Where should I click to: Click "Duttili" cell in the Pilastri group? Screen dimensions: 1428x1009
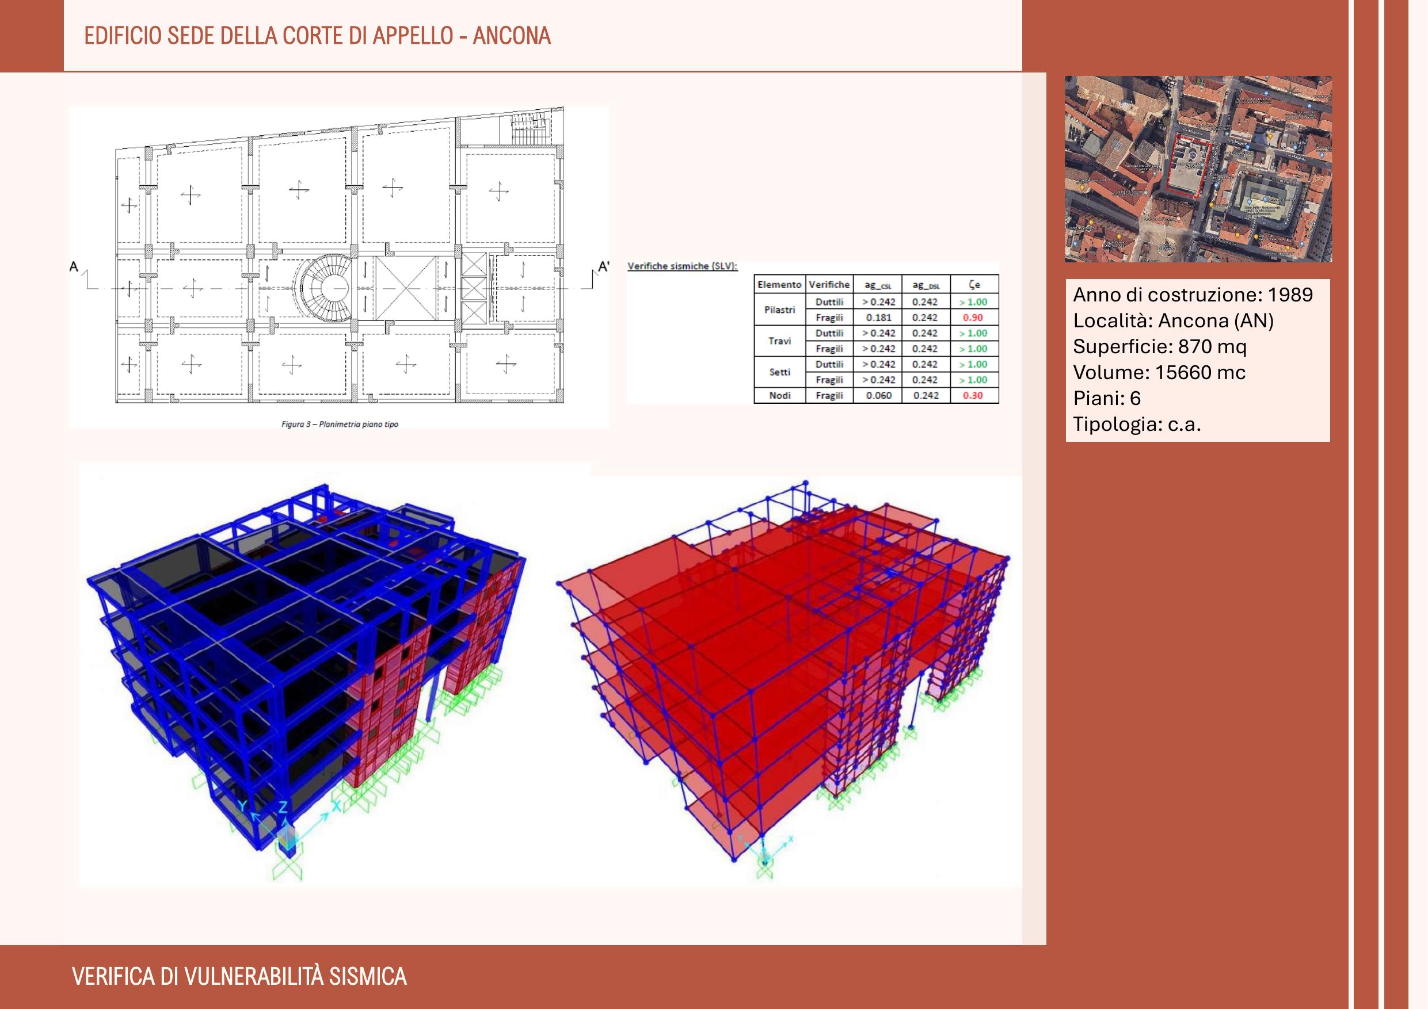click(x=829, y=302)
